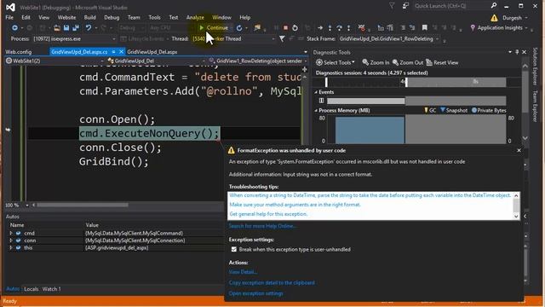Switch to the Locals tab
Image resolution: width=545 pixels, height=307 pixels.
point(31,289)
